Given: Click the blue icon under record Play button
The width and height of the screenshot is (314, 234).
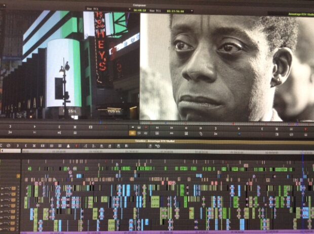Looking at the screenshot, I should point(239,134).
